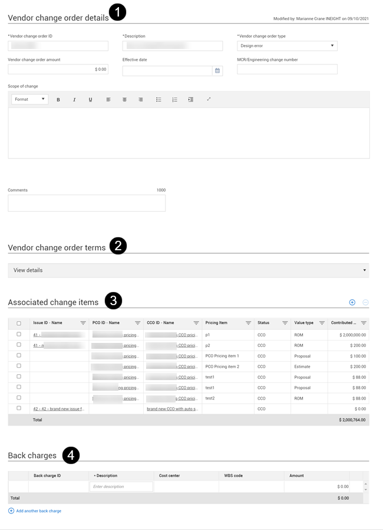Expand the View details terms section
The image size is (383, 530).
188,270
